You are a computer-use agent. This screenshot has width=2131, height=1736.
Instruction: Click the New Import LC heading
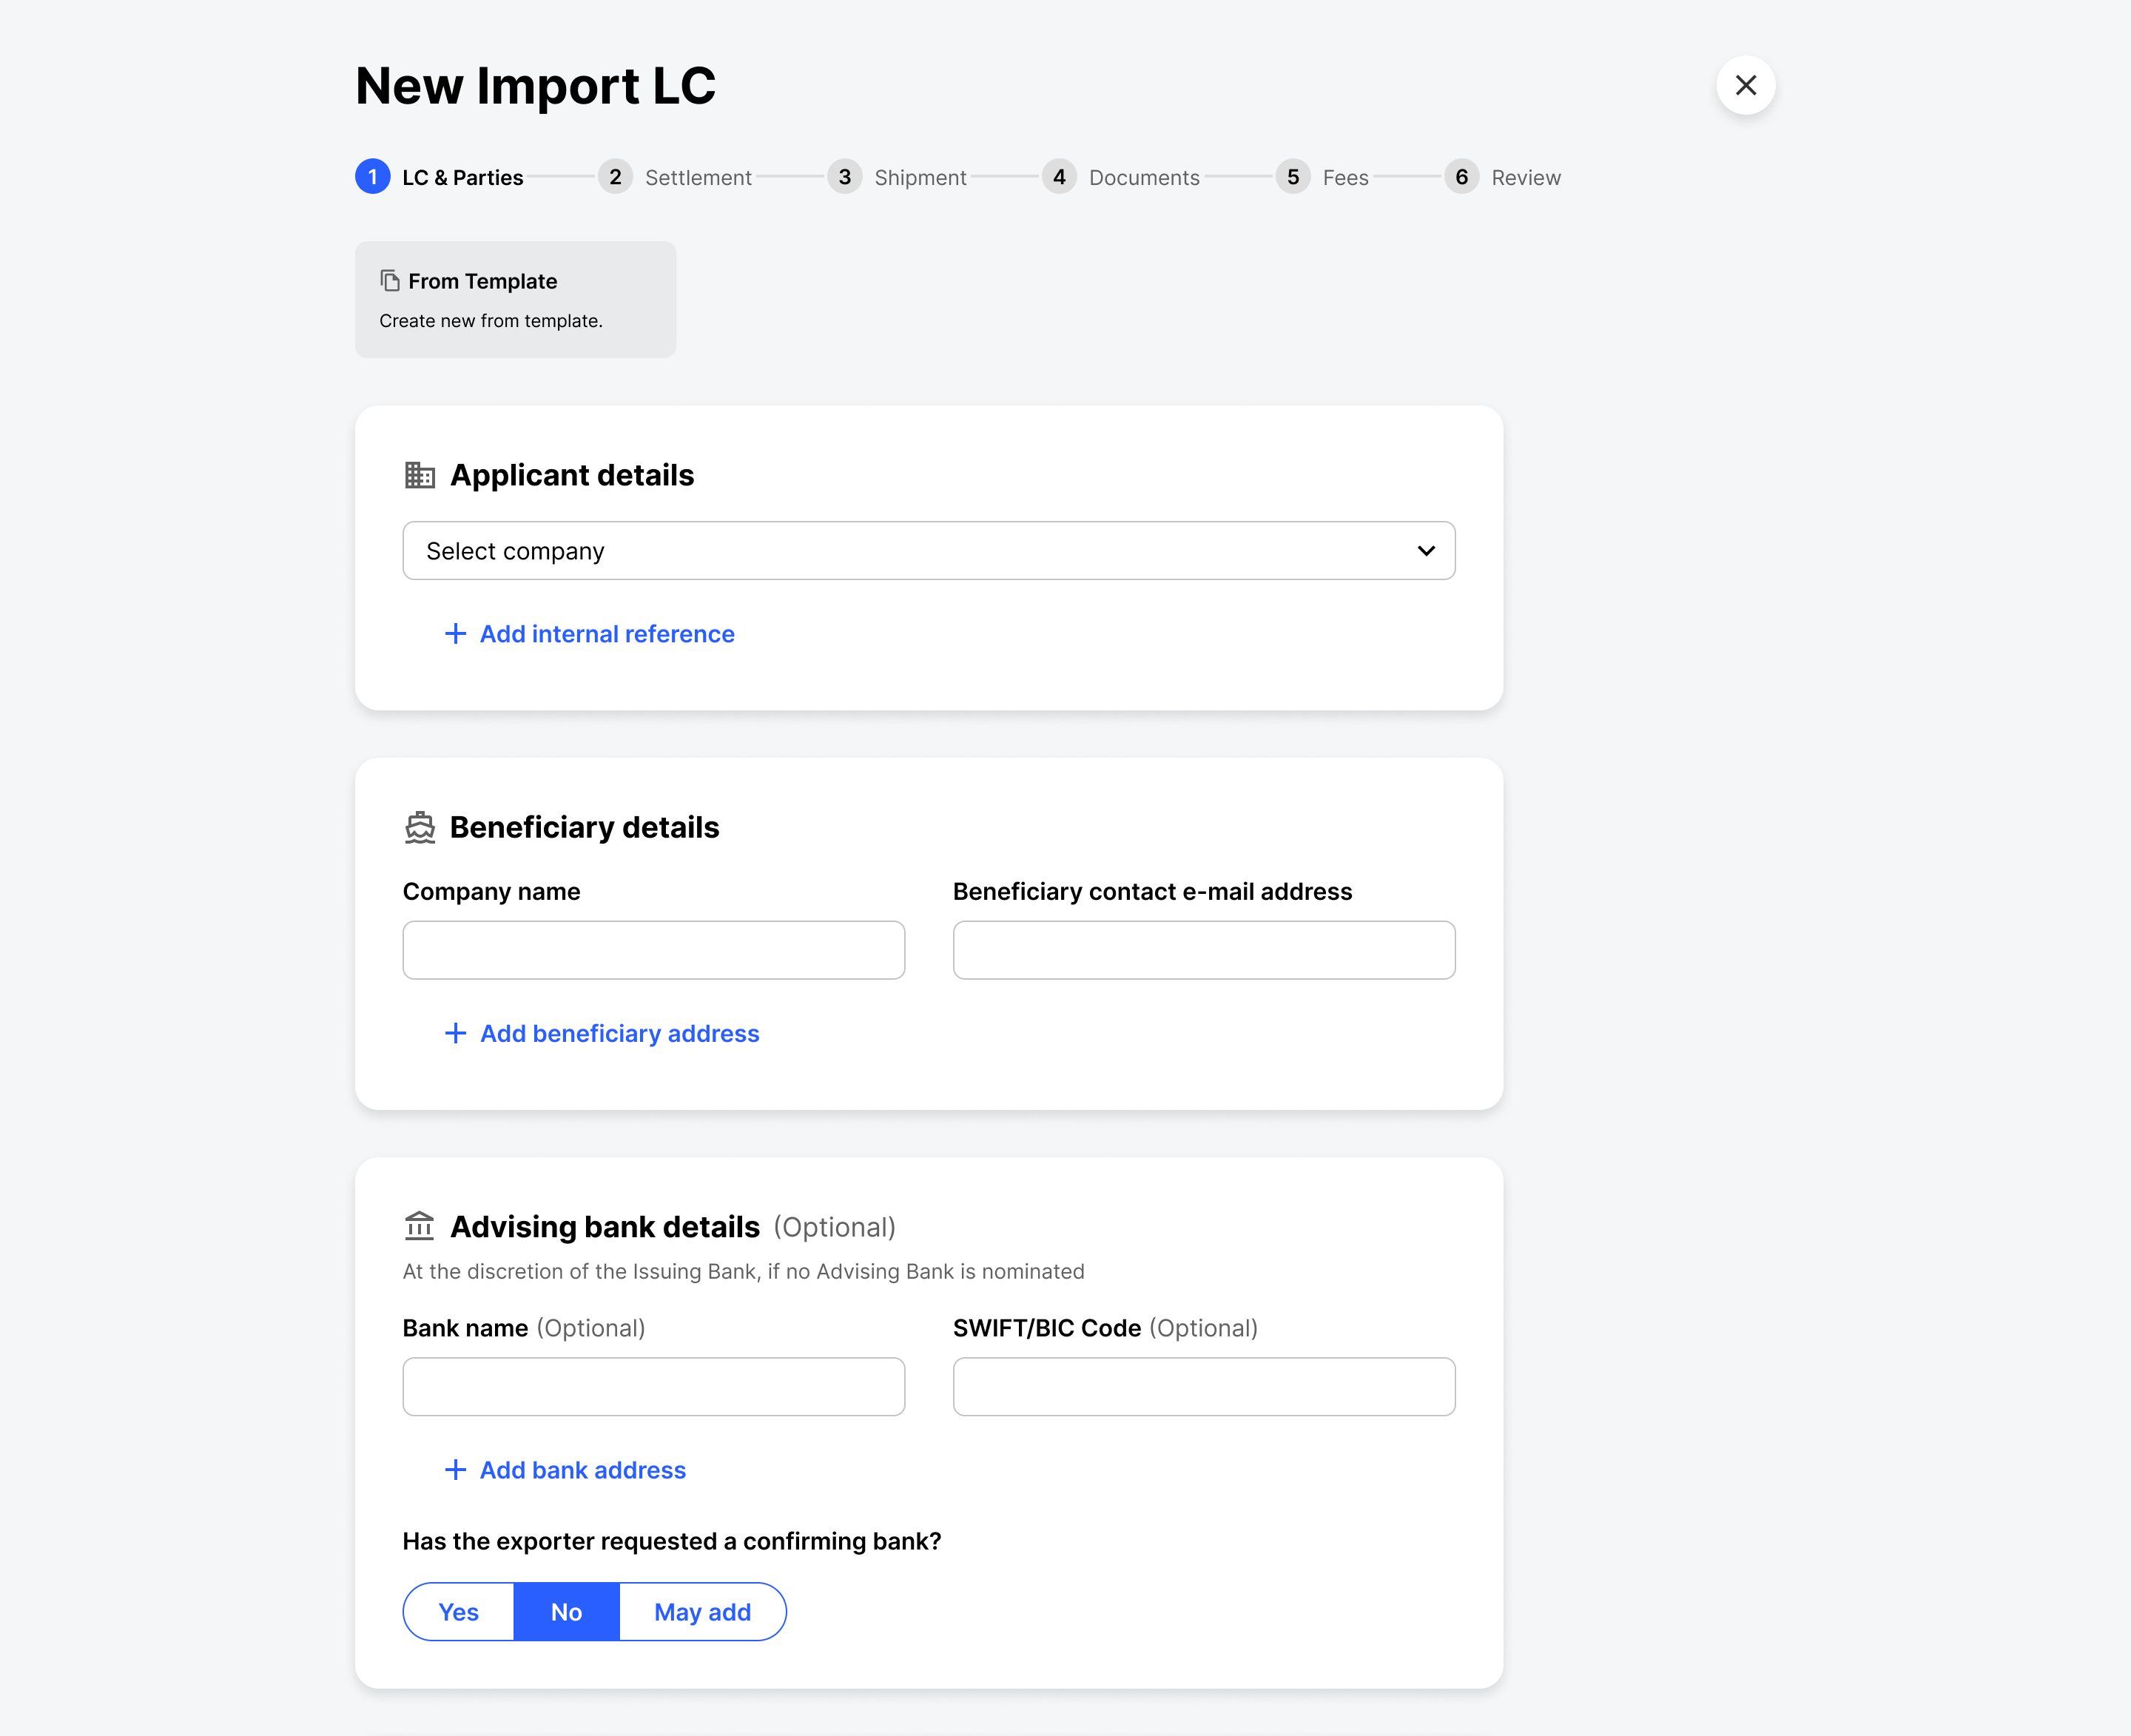tap(536, 86)
